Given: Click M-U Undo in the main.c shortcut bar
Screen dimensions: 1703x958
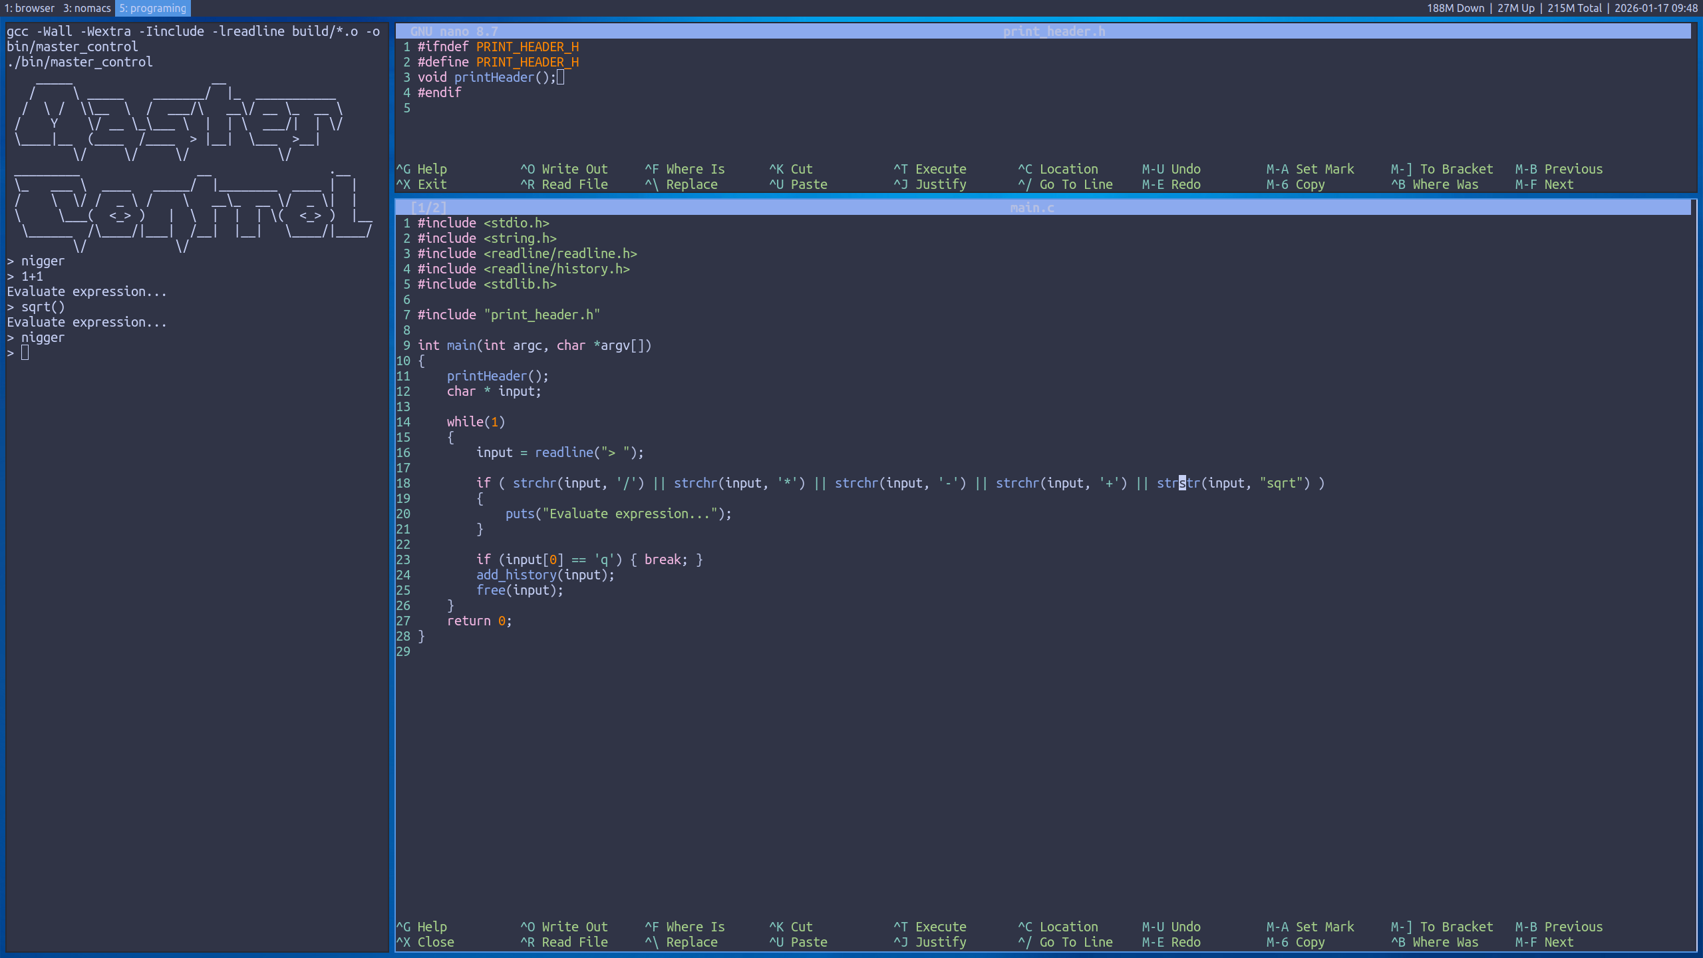Looking at the screenshot, I should click(x=1171, y=927).
